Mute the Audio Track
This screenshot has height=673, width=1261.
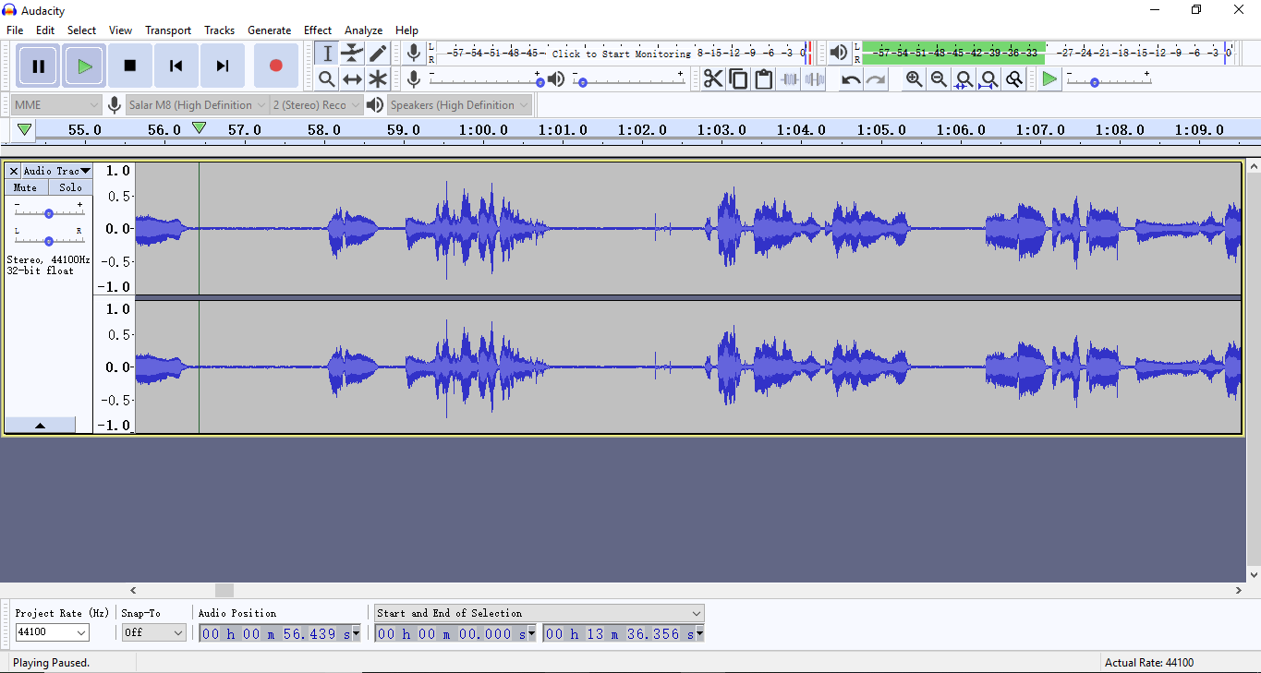click(24, 186)
